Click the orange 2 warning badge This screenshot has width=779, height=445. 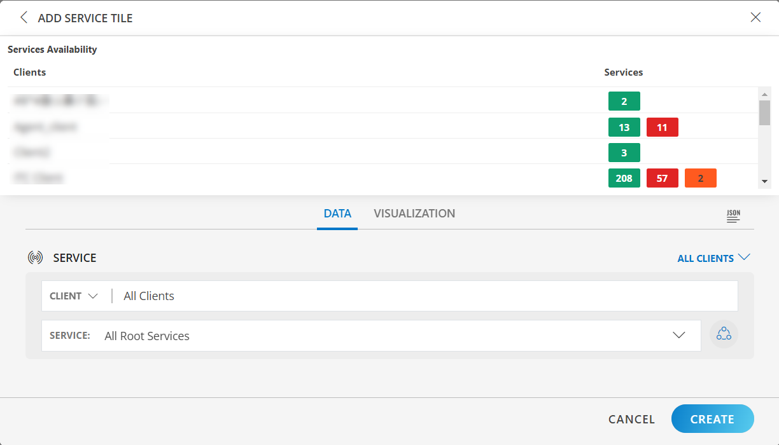tap(700, 178)
